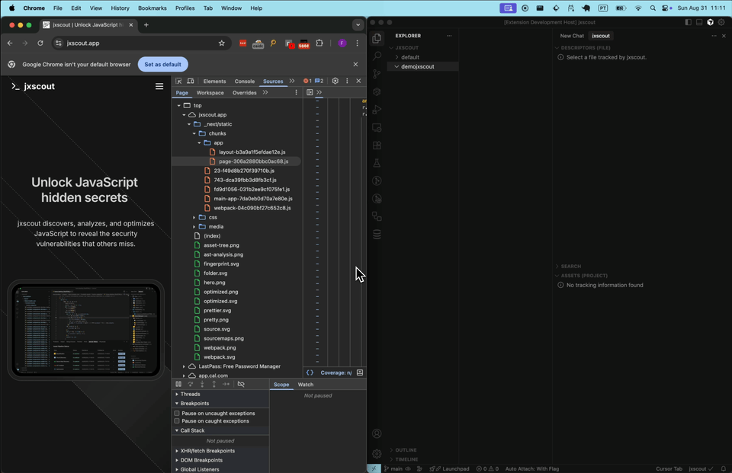The width and height of the screenshot is (732, 473).
Task: Click Cursor Tab in status bar
Action: pyautogui.click(x=669, y=468)
